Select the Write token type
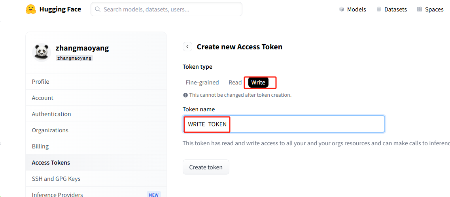450x197 pixels. pos(258,83)
